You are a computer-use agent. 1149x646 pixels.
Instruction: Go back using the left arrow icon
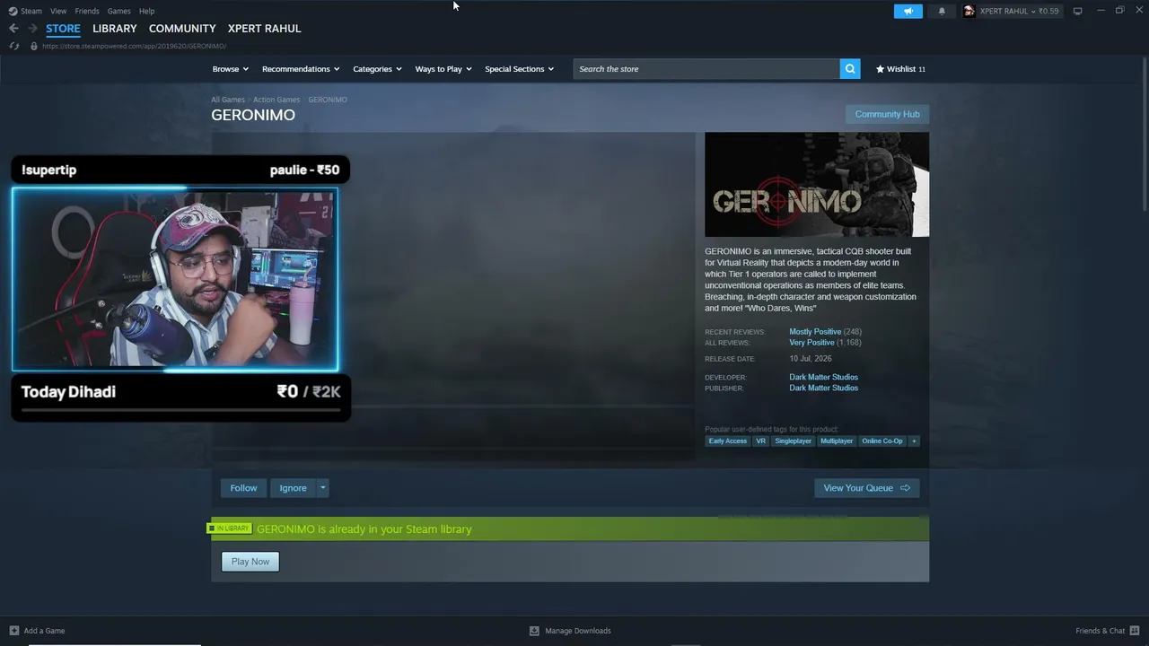pyautogui.click(x=13, y=29)
